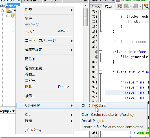Collapse code fold at line 339
This screenshot has height=138, width=150.
pos(100,72)
